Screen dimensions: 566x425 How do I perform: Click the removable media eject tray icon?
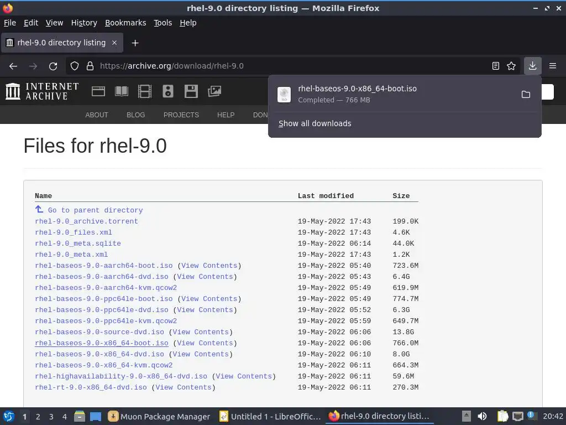point(467,416)
